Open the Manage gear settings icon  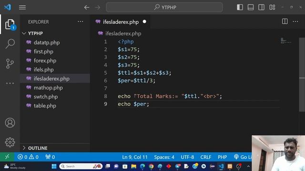(x=10, y=142)
